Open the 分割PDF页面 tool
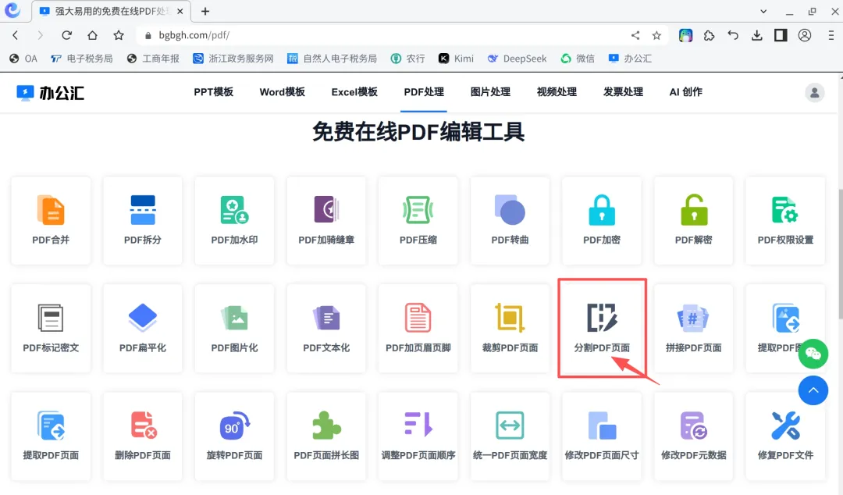The height and width of the screenshot is (495, 843). 602,328
